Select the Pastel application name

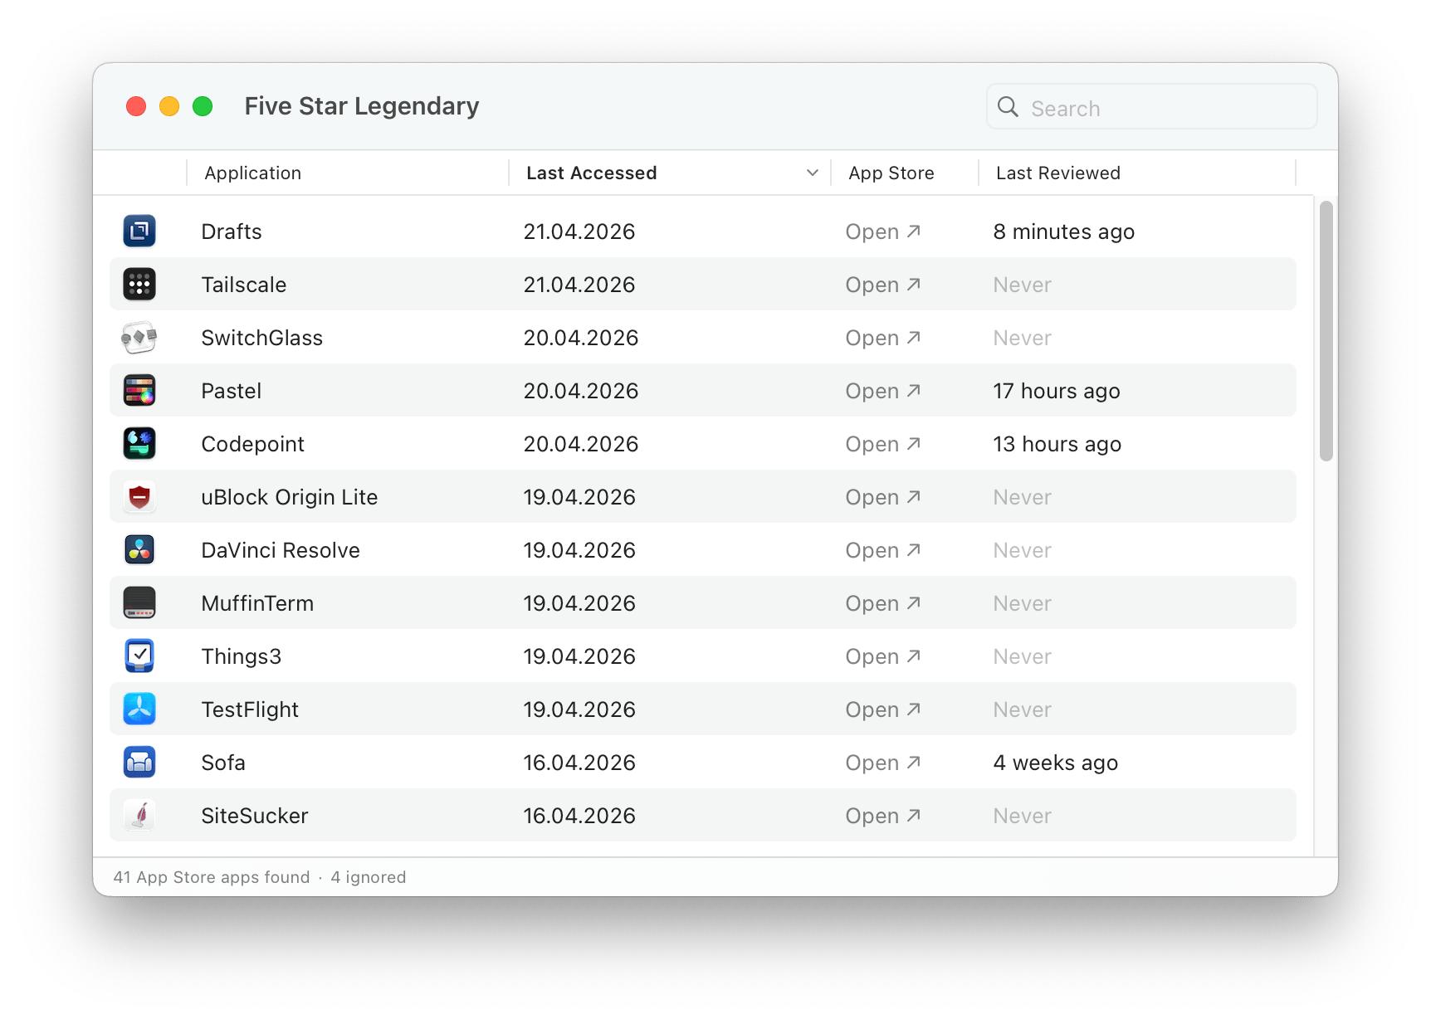point(231,391)
